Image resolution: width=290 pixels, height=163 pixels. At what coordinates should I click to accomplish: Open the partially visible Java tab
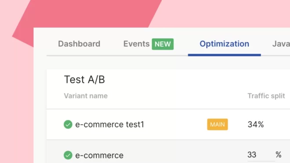(281, 44)
